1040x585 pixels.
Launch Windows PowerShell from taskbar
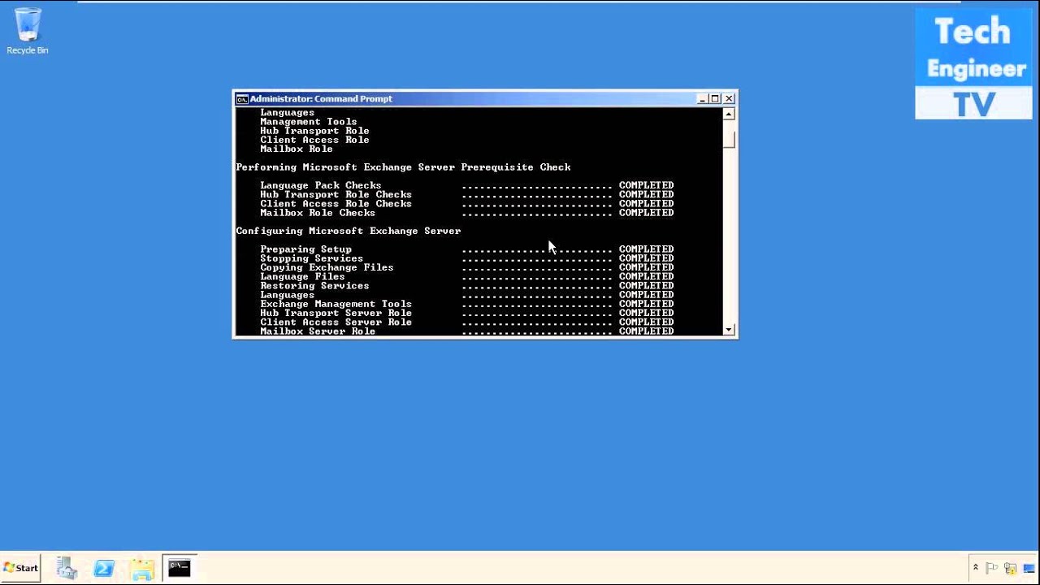(104, 568)
